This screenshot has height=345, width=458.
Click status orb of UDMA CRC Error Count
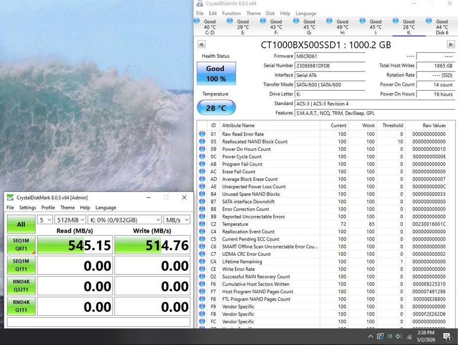[202, 254]
